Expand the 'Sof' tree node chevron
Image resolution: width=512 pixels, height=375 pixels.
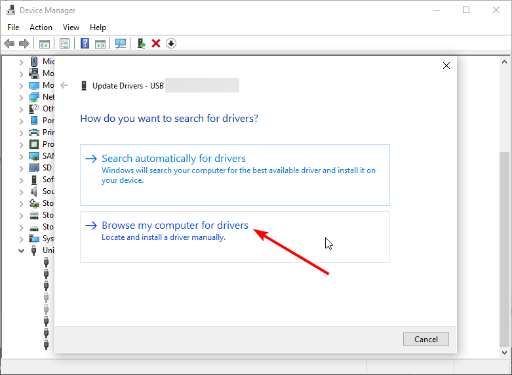click(21, 180)
